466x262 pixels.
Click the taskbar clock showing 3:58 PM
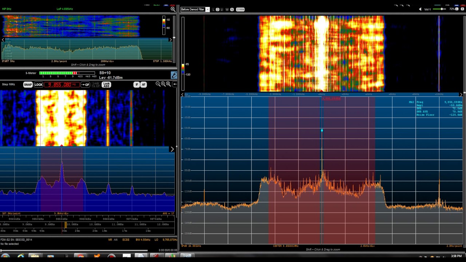(456, 256)
